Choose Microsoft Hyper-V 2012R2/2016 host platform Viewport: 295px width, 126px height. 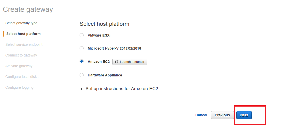click(82, 48)
